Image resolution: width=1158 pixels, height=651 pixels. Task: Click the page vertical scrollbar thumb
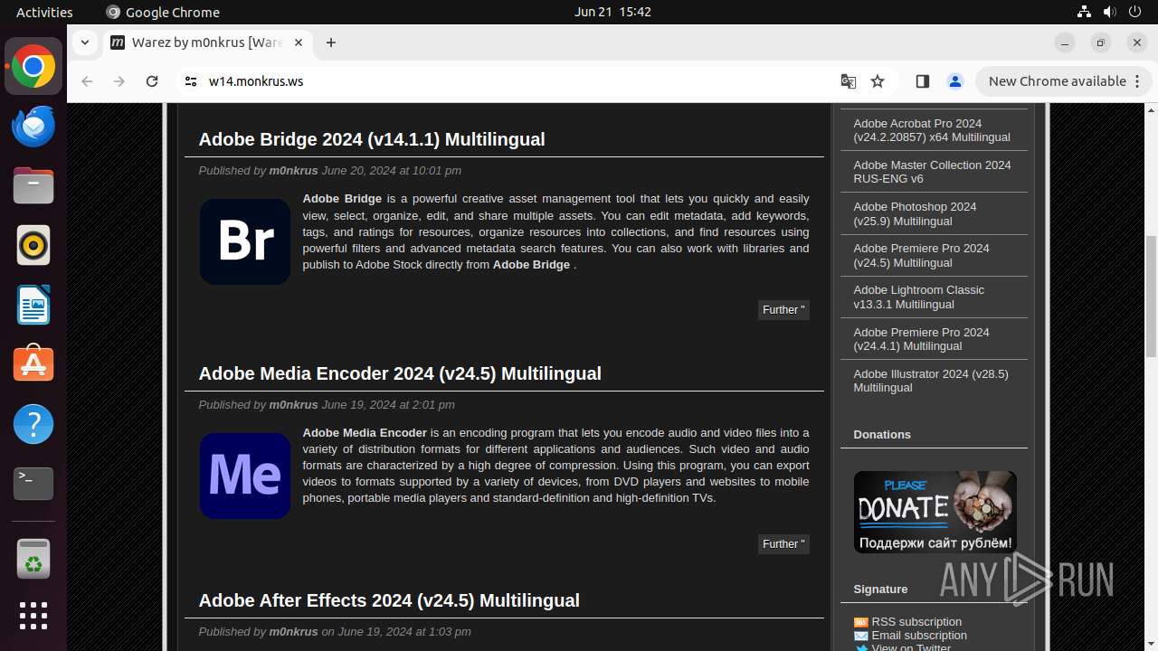point(1151,297)
